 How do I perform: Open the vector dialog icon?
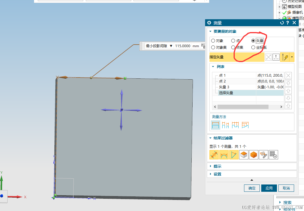tap(276, 57)
